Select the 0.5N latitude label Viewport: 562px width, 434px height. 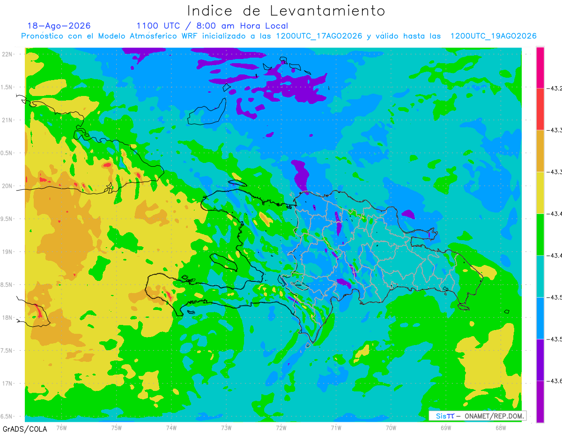point(7,153)
